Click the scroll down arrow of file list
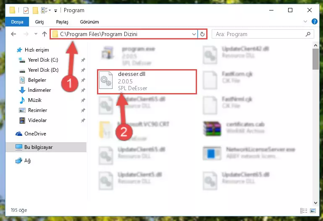This screenshot has width=323, height=221. [x=315, y=203]
